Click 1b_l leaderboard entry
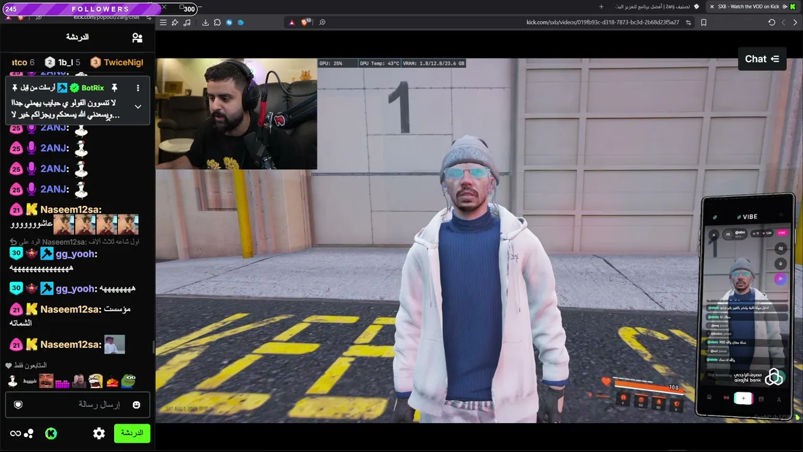This screenshot has height=452, width=803. [x=63, y=62]
